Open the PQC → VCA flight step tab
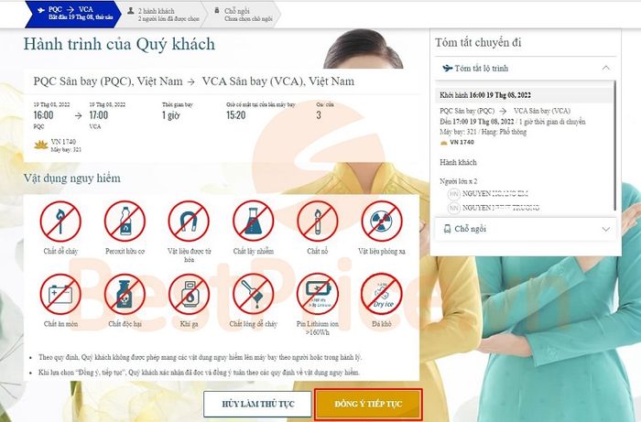641x422 pixels. 73,14
